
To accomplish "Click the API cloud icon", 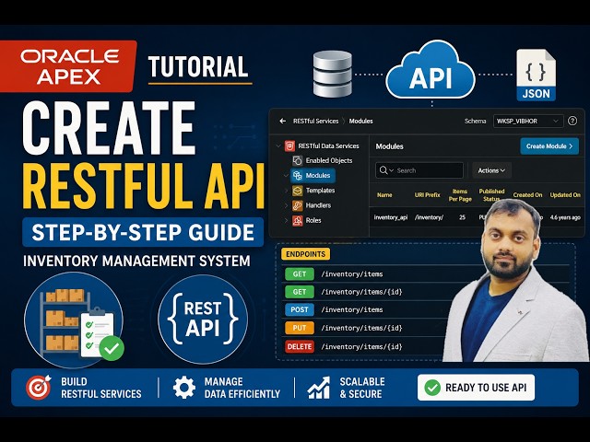I will coord(431,72).
